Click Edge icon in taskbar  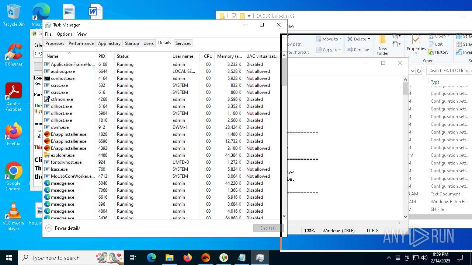[x=152, y=258]
